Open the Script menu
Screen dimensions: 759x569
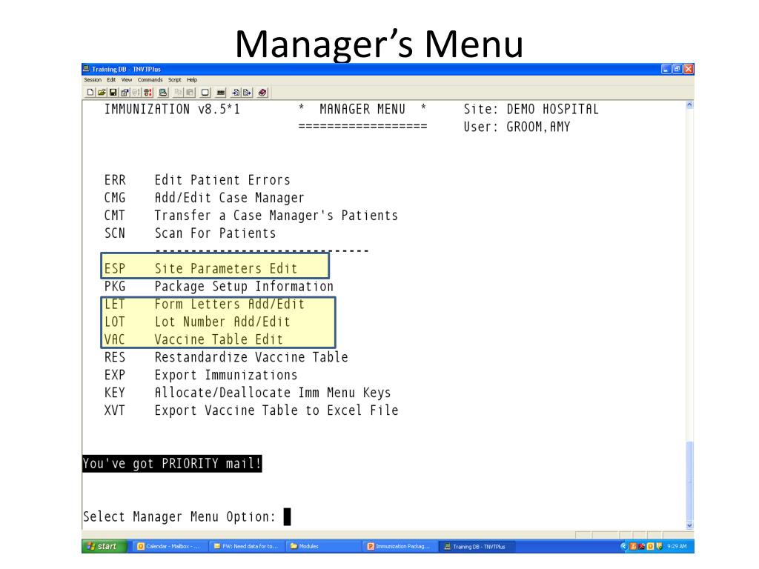point(175,80)
